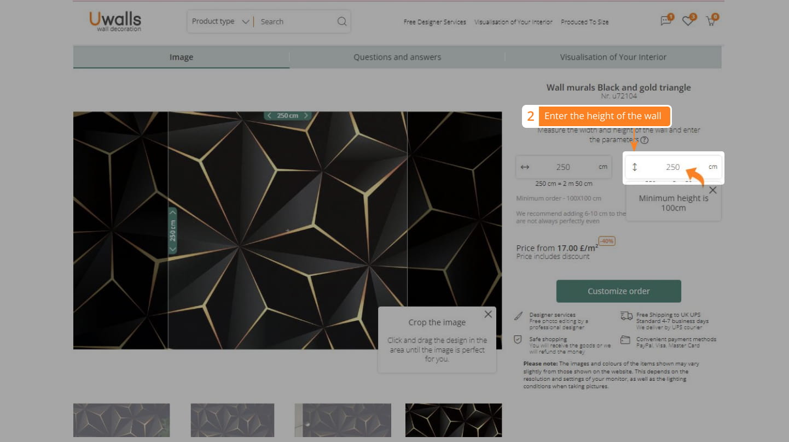
Task: Click the Customize order button
Action: tap(618, 291)
